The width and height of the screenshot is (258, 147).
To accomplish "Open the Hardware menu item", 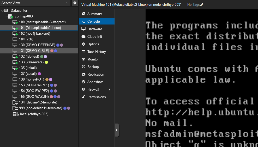I will pyautogui.click(x=94, y=29).
